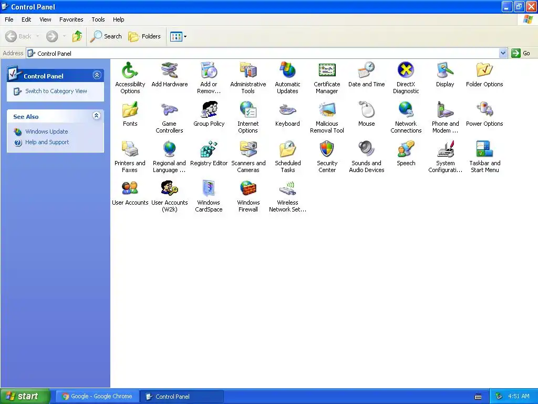Open Accessibility Options applet

130,70
